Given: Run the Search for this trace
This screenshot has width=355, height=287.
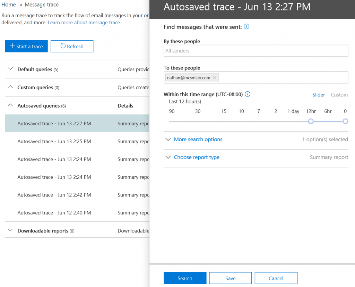Looking at the screenshot, I should (x=185, y=278).
